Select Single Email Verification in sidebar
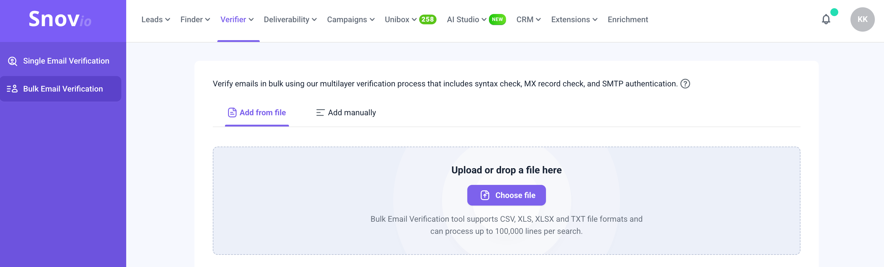 pyautogui.click(x=61, y=61)
